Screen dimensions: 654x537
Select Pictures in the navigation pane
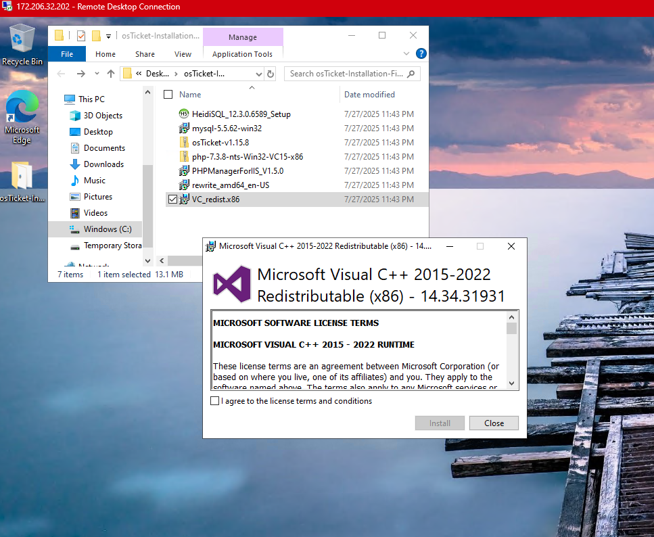pos(97,197)
